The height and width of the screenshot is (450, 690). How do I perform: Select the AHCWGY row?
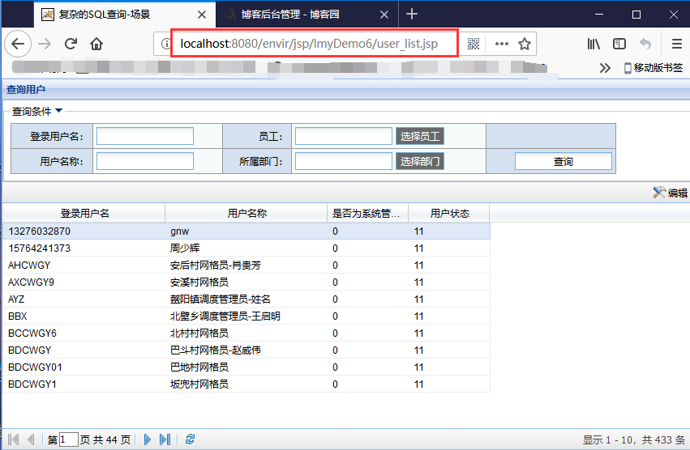pos(246,265)
